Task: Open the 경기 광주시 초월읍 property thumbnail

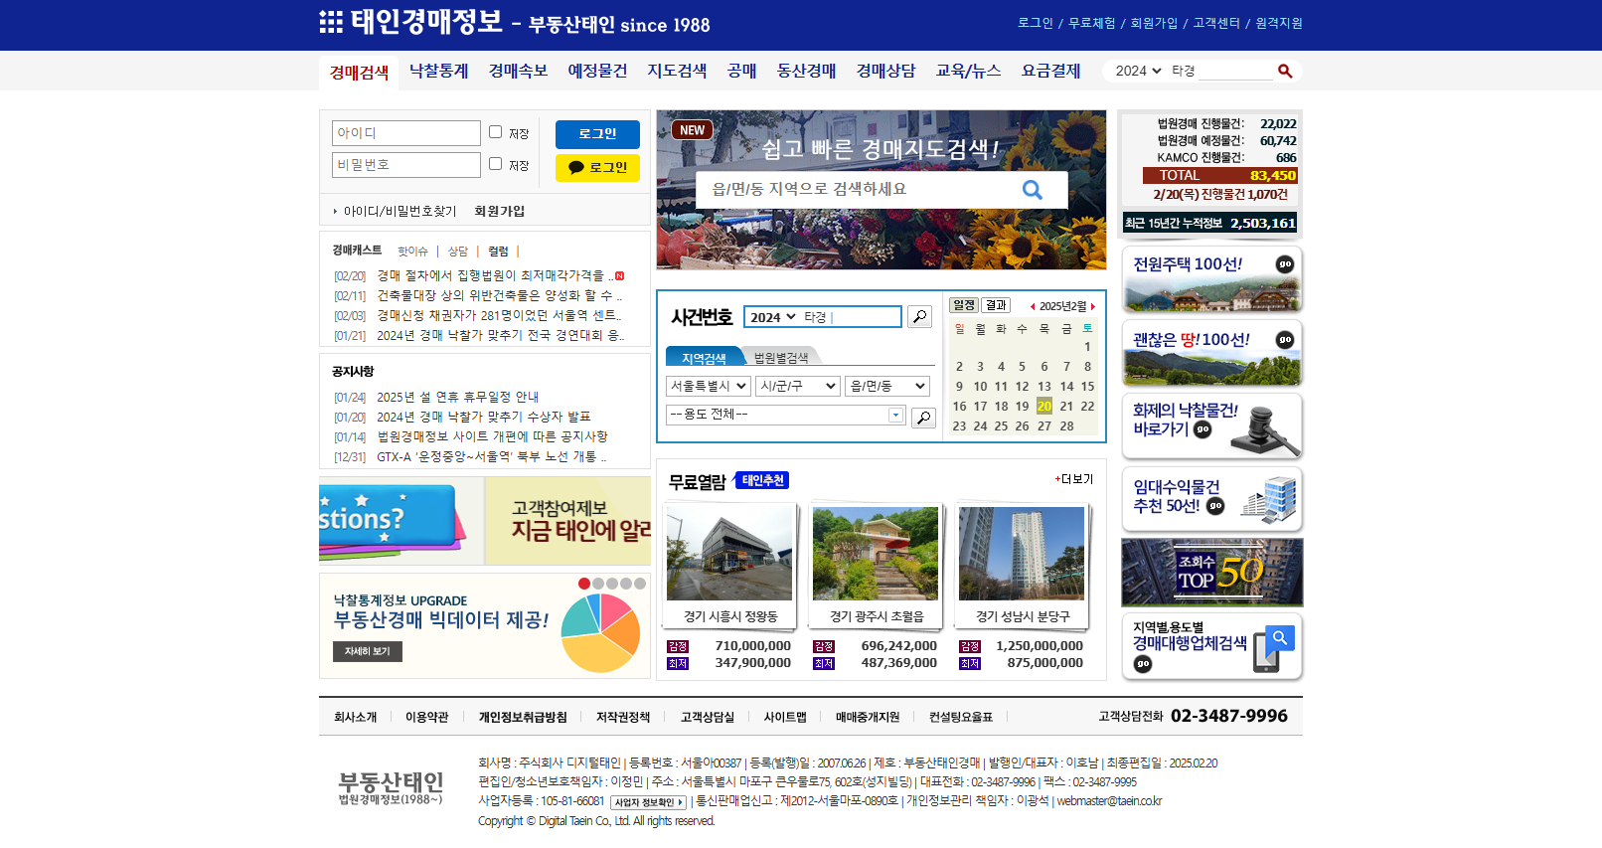Action: pyautogui.click(x=876, y=554)
